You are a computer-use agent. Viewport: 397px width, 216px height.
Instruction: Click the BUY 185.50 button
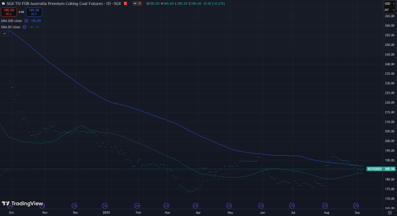(34, 12)
